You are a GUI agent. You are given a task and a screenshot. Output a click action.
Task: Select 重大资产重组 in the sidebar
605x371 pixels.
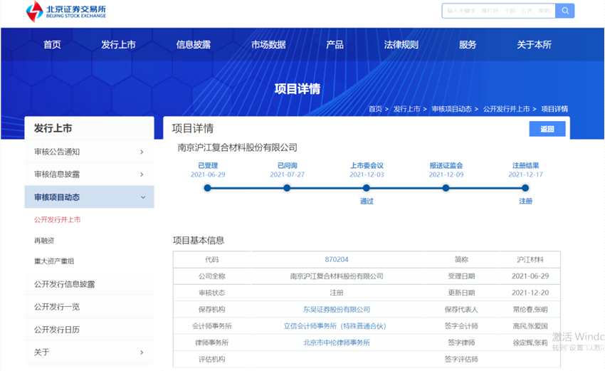54,261
